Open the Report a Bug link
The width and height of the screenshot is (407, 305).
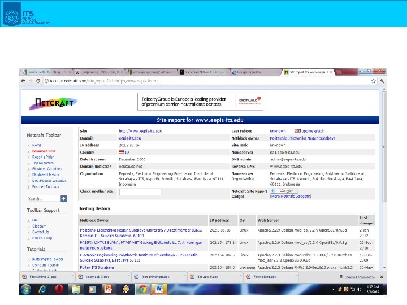pos(42,238)
